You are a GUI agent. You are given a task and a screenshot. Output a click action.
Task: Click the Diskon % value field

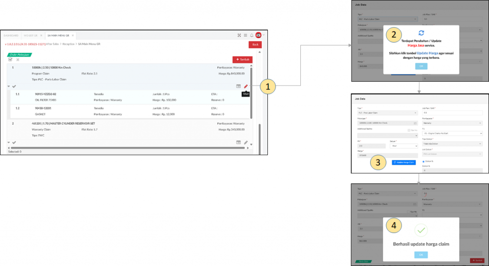pyautogui.click(x=452, y=170)
